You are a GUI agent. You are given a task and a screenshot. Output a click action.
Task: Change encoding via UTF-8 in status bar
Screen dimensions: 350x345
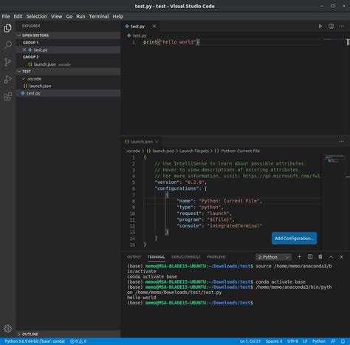(x=292, y=341)
